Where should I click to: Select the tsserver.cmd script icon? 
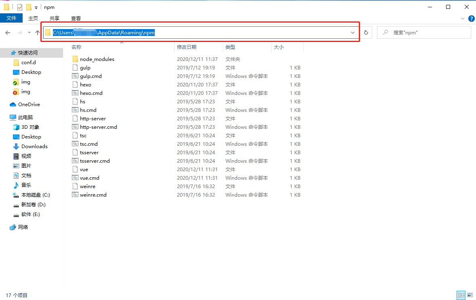pos(75,161)
